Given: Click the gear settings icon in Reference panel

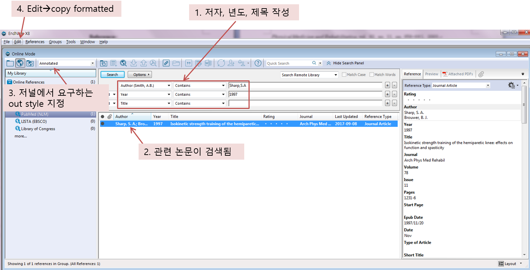Looking at the screenshot, I should (x=511, y=85).
